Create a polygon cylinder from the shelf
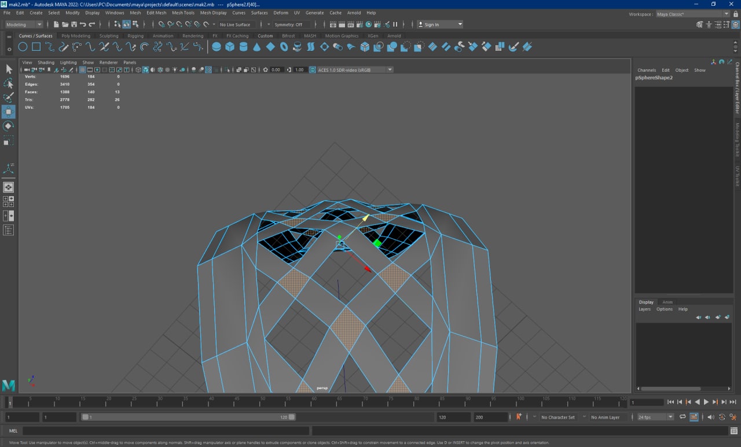 [x=244, y=47]
